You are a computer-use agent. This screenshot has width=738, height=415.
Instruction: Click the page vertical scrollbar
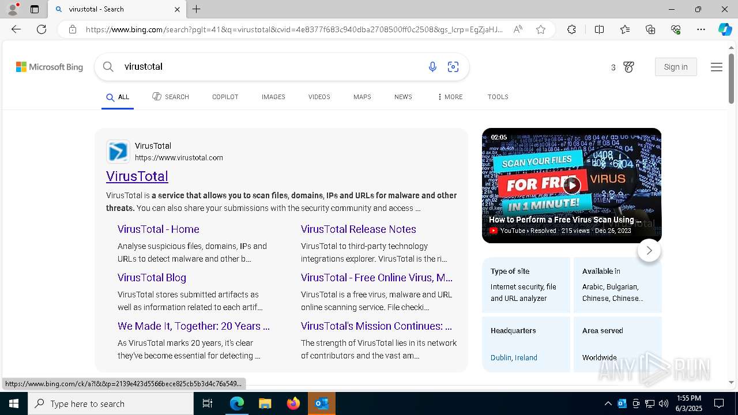click(731, 79)
